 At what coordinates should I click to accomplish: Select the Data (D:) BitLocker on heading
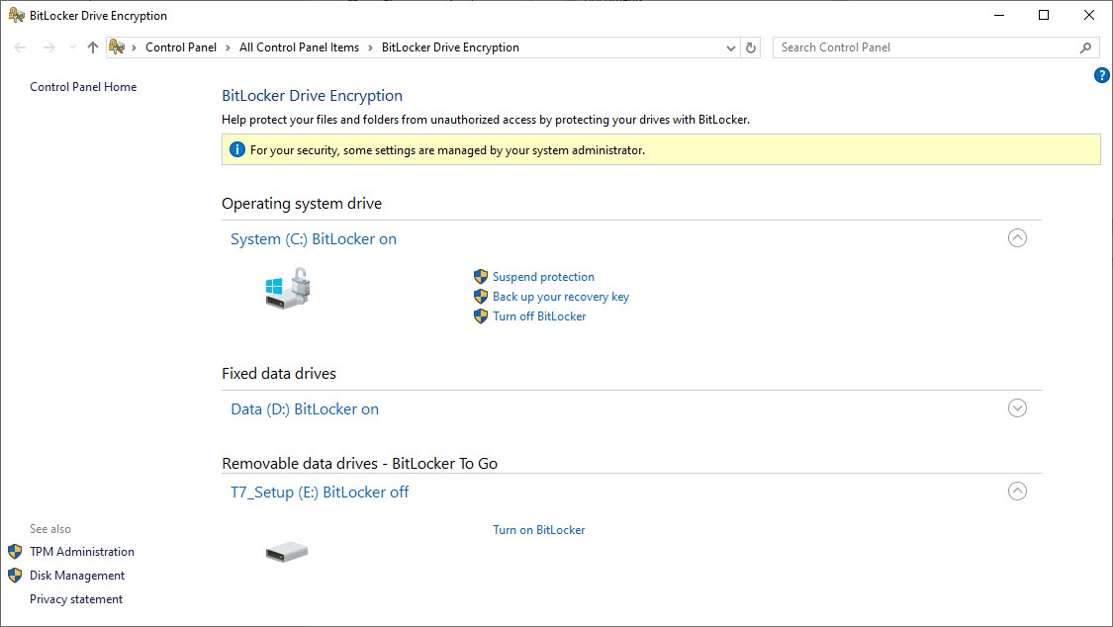click(305, 409)
